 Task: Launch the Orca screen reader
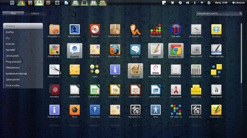click(156, 111)
